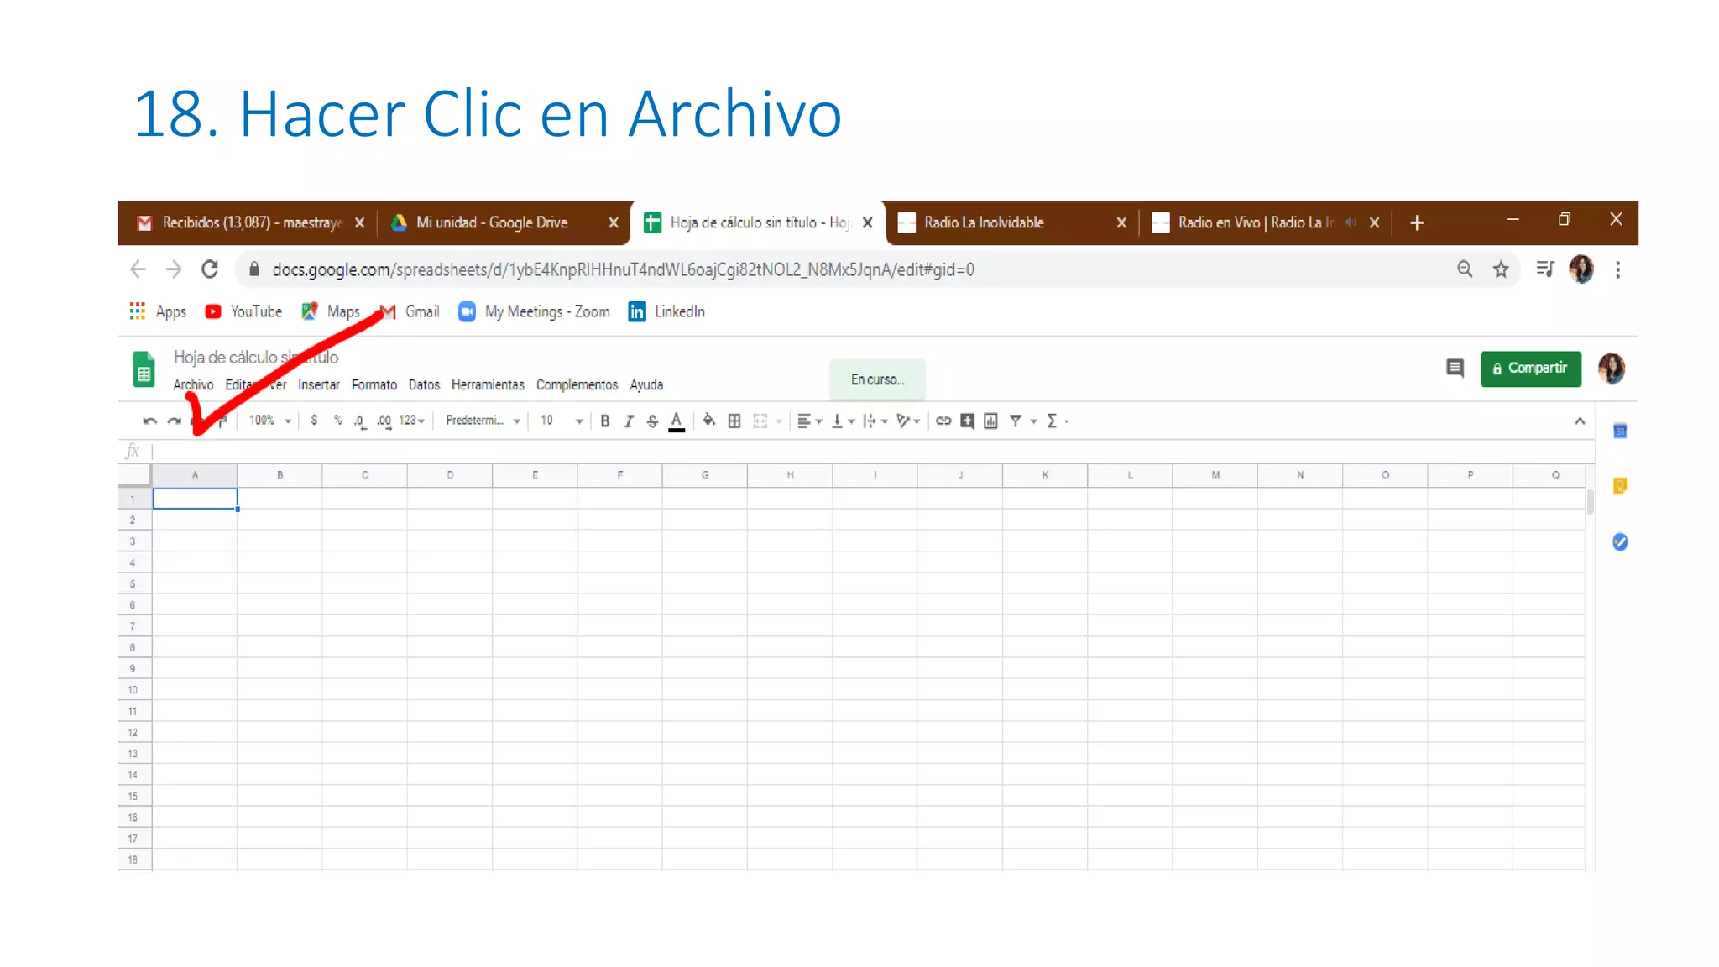Open comment history icon
The image size is (1719, 967).
[x=1455, y=369]
